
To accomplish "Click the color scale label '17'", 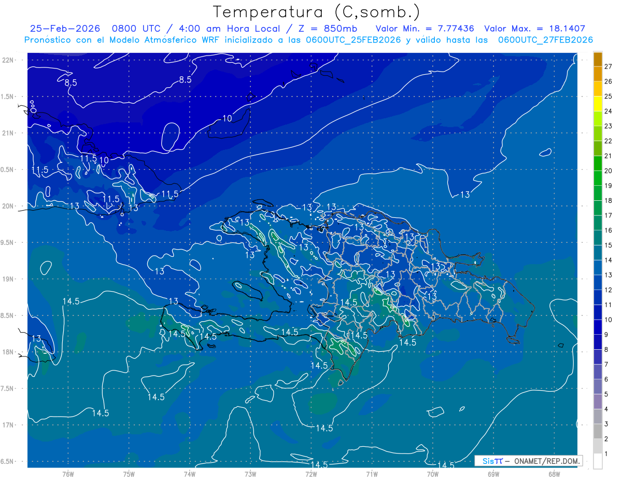I will click(x=608, y=215).
